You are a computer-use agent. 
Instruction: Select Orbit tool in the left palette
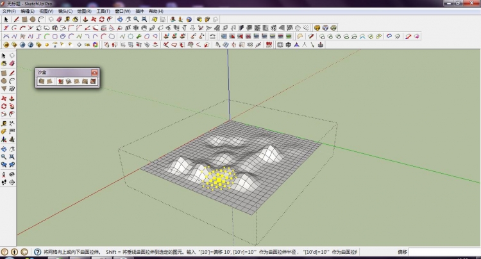4,149
